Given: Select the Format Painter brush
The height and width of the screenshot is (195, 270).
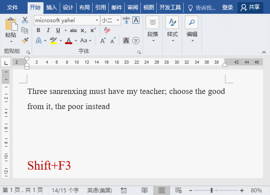Looking at the screenshot, I should pos(25,41).
